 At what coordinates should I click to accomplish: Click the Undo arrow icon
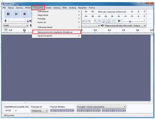(84, 21)
